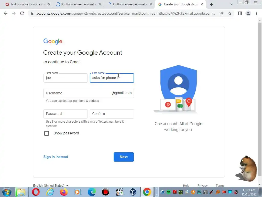The width and height of the screenshot is (262, 197).
Task: Click the browser forward arrow
Action: (x=14, y=13)
